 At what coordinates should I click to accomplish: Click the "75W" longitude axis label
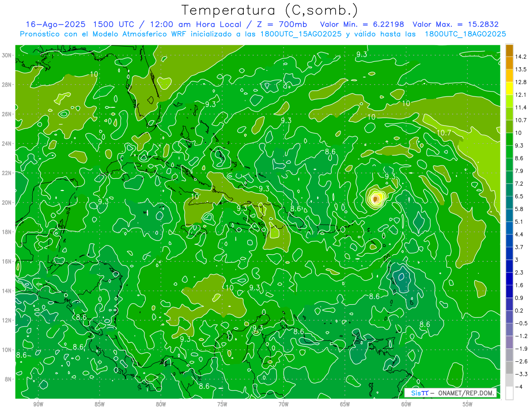click(222, 404)
